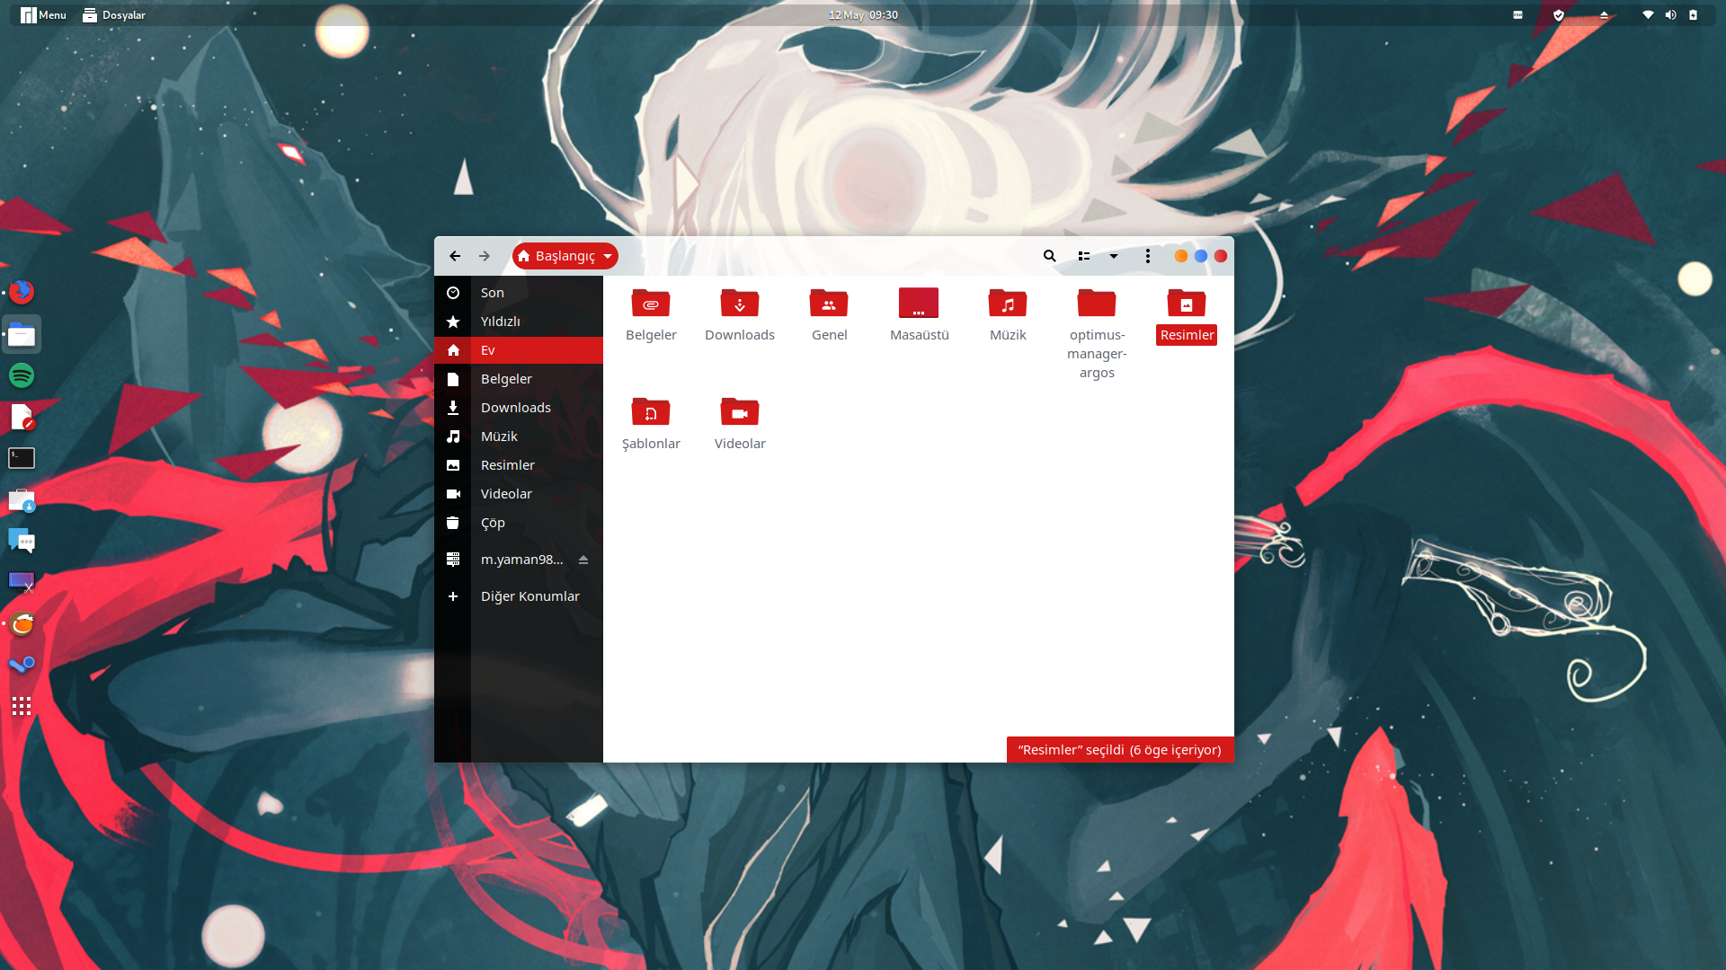Go forward with the forward arrow
Image resolution: width=1726 pixels, height=970 pixels.
(x=485, y=256)
